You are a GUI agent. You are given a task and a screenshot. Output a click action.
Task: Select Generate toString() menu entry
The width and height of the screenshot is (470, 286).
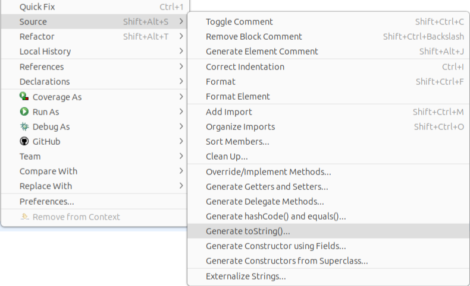click(x=248, y=231)
